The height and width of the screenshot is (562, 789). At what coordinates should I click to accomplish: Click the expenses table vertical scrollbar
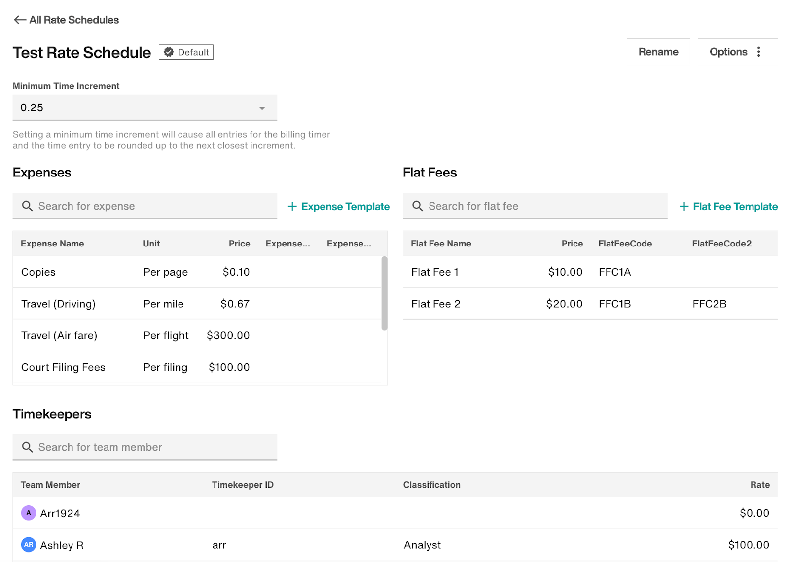tap(384, 293)
